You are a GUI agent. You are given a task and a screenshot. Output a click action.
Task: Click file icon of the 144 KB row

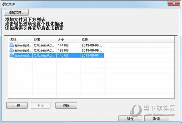tap(12, 45)
